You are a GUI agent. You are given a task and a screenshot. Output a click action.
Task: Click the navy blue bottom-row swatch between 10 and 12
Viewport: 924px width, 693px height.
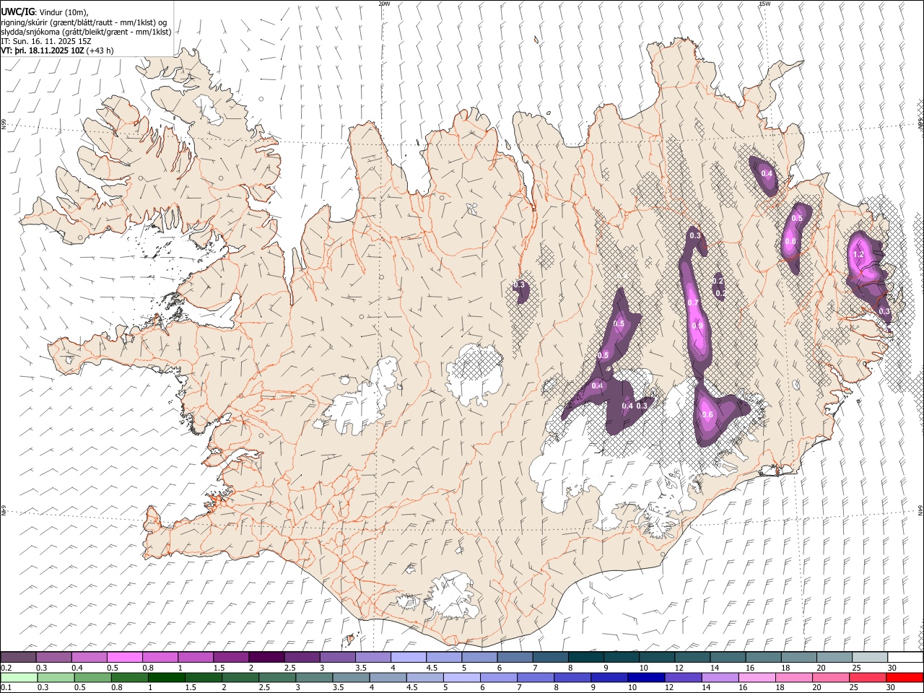point(645,678)
